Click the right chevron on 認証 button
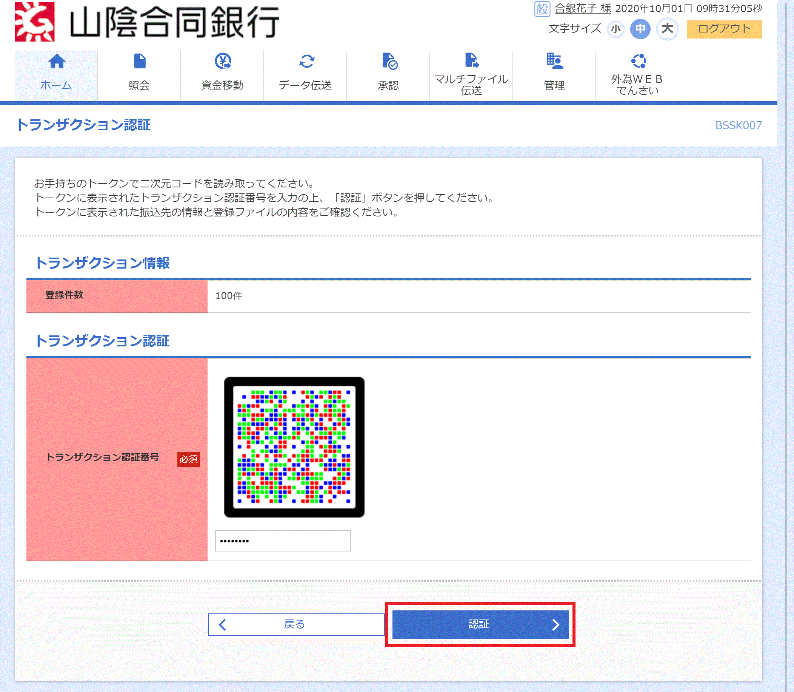The width and height of the screenshot is (794, 692). point(555,624)
